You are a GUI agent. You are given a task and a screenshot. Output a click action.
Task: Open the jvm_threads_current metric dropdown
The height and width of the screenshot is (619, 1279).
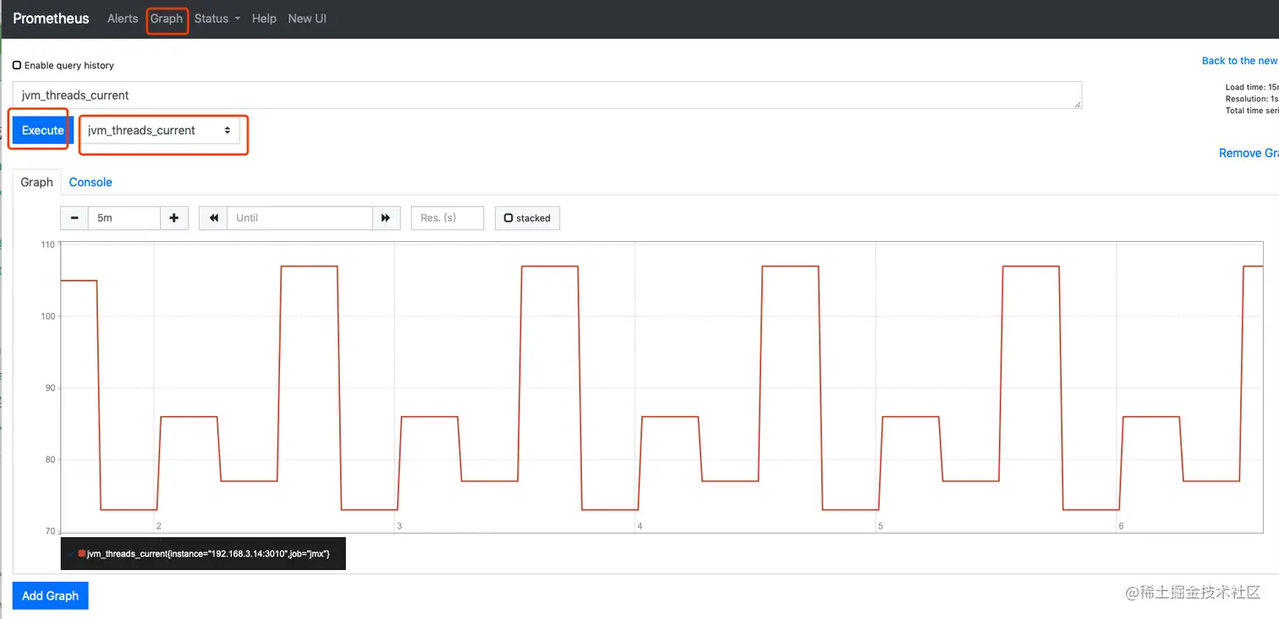[159, 130]
